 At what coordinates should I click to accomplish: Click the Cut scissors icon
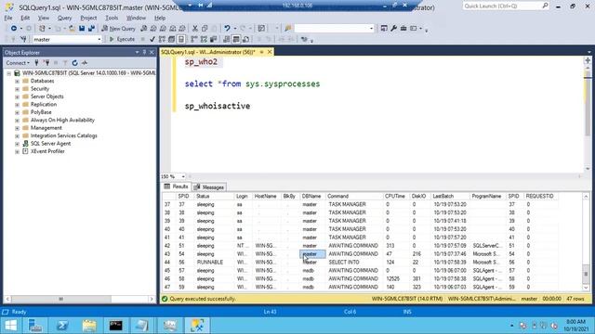[x=195, y=29]
